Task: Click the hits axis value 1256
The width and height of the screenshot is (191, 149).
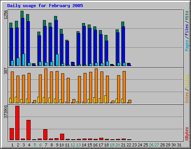Action: [x=6, y=15]
